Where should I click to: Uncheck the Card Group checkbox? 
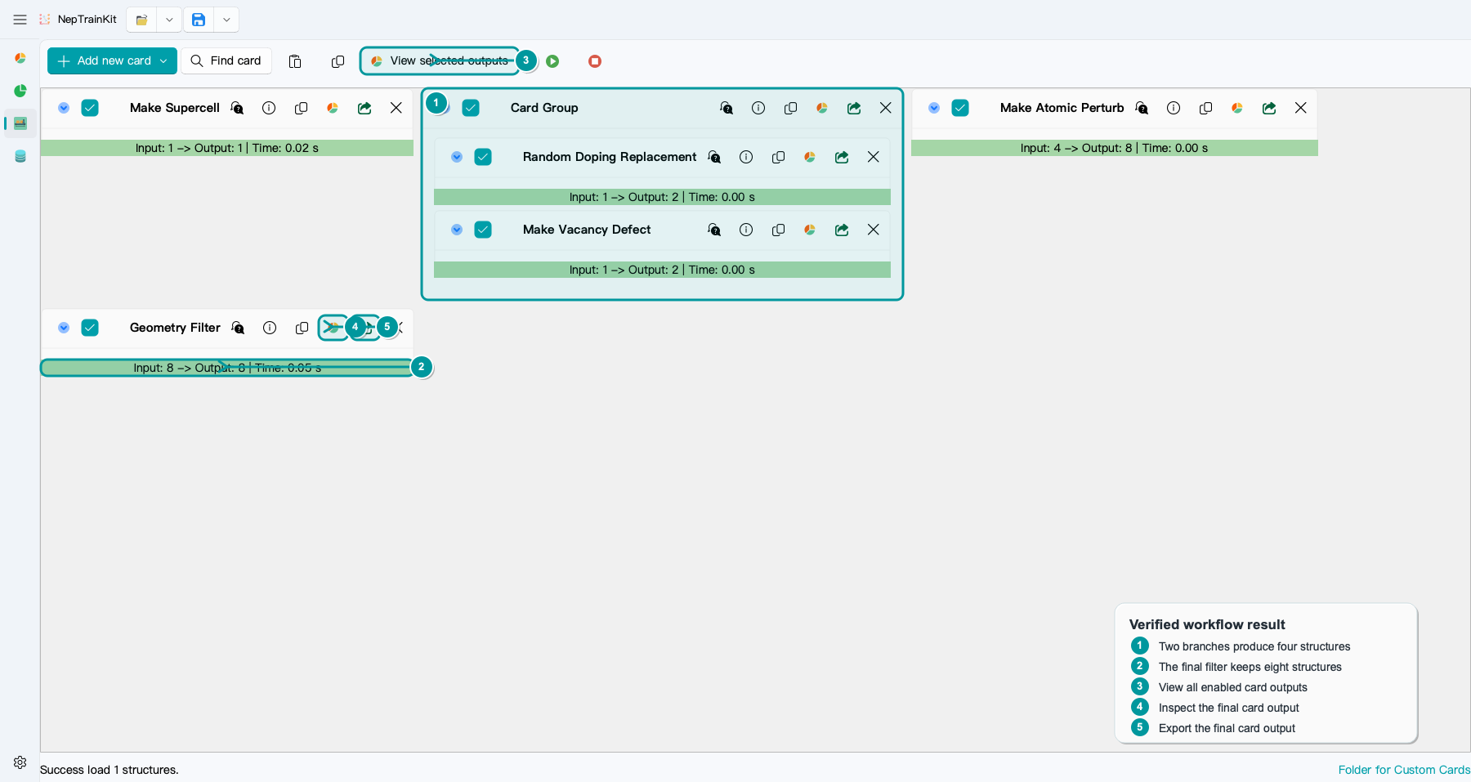pos(471,108)
